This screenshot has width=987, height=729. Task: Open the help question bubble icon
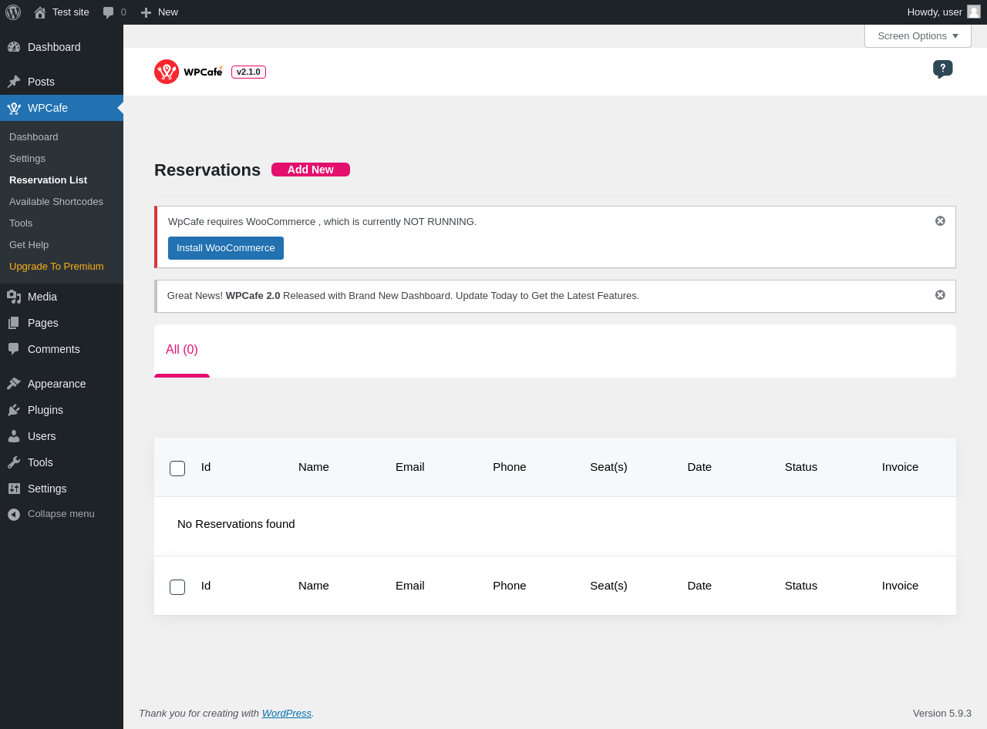click(942, 69)
